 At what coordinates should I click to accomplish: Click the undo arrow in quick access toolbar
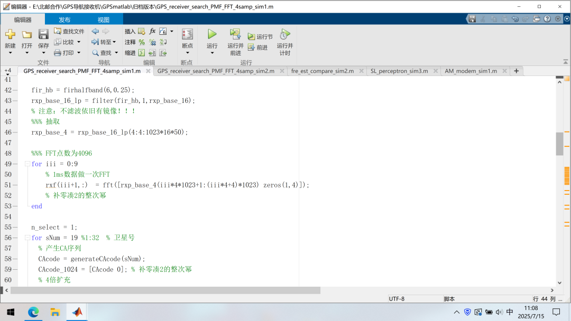pyautogui.click(x=515, y=19)
